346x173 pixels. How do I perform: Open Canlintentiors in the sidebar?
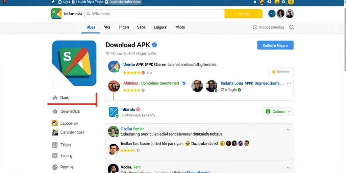click(x=72, y=132)
